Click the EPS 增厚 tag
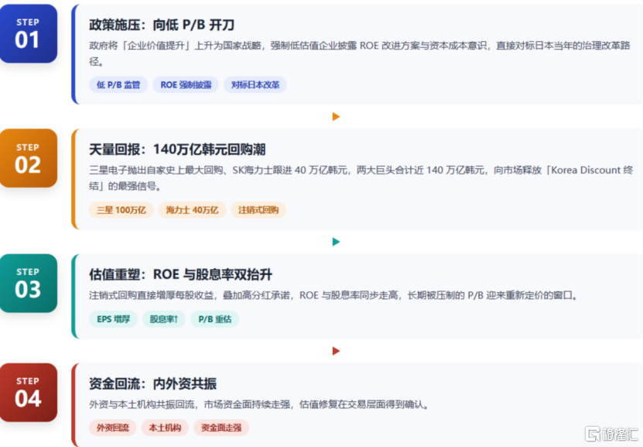643x447 pixels. (x=113, y=319)
